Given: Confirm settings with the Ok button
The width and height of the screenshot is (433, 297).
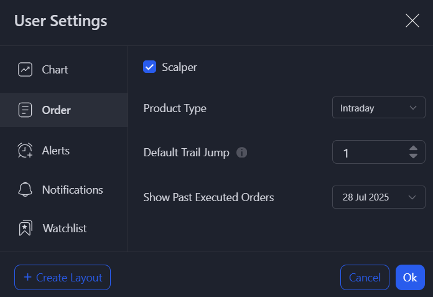Looking at the screenshot, I should 410,278.
